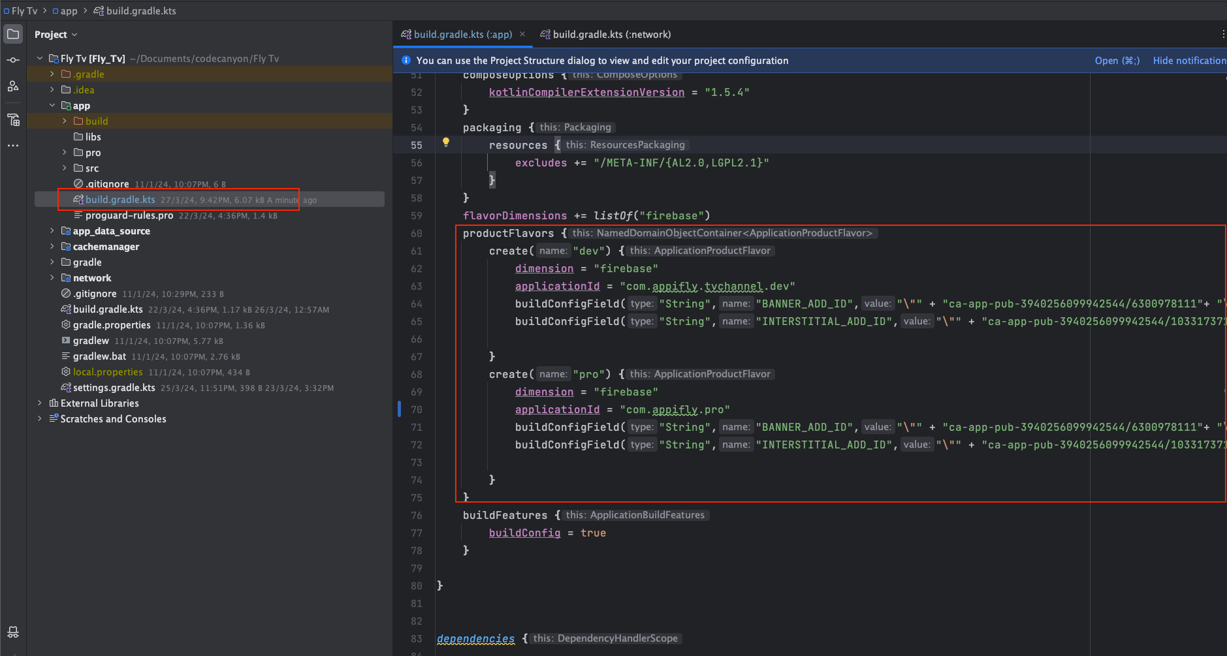Collapse the app module folder
Image resolution: width=1227 pixels, height=656 pixels.
52,106
